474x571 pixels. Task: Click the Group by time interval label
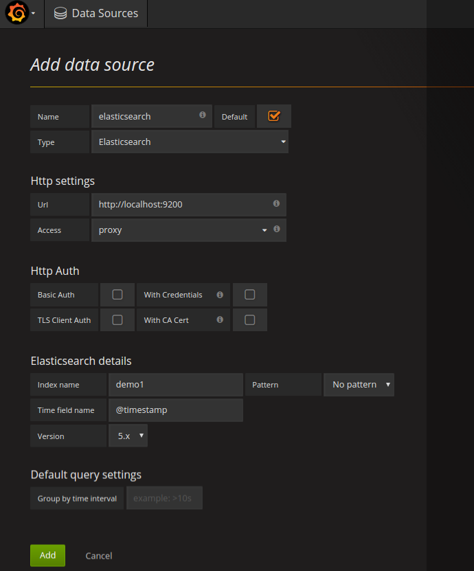[x=77, y=498]
